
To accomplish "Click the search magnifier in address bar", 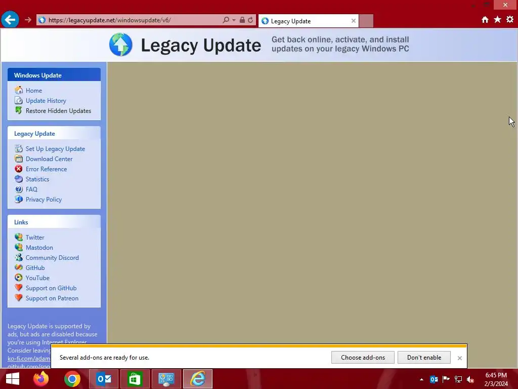I will point(226,20).
